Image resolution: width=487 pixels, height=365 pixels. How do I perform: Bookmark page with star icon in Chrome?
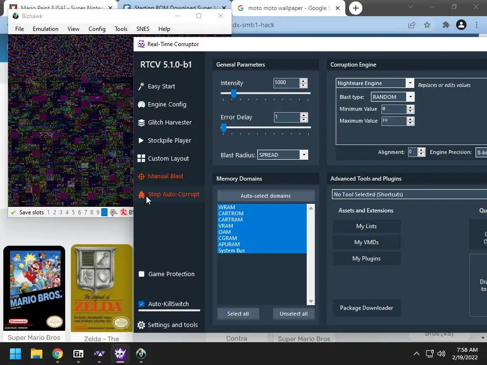tap(428, 25)
